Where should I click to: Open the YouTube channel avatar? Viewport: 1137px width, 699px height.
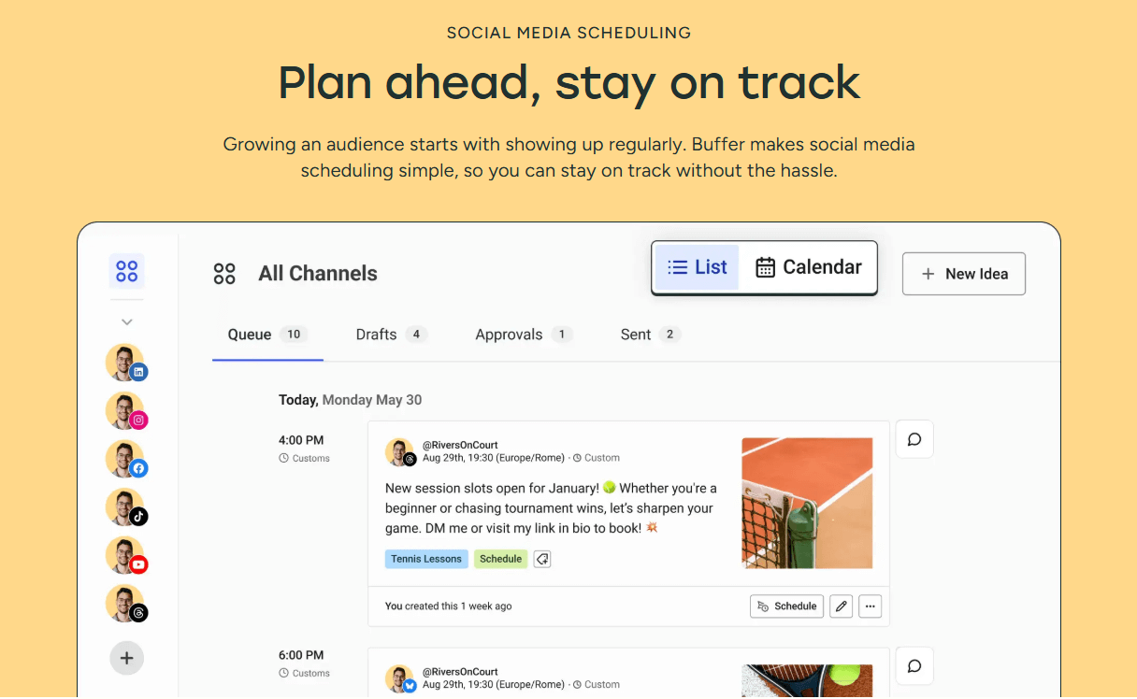[125, 555]
